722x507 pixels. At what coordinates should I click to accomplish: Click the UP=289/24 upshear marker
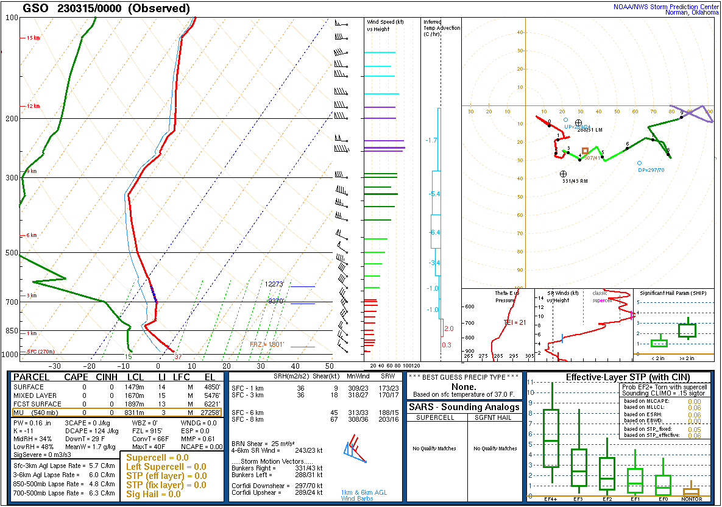pos(566,119)
